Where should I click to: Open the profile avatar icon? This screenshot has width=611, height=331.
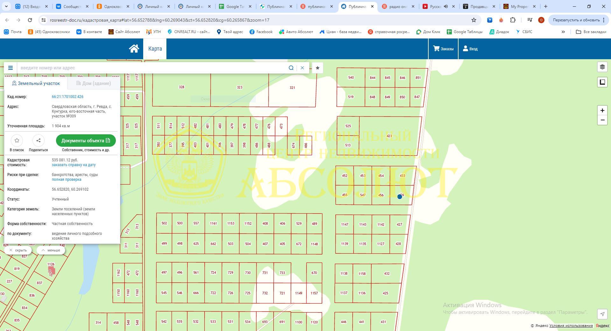coord(541,20)
